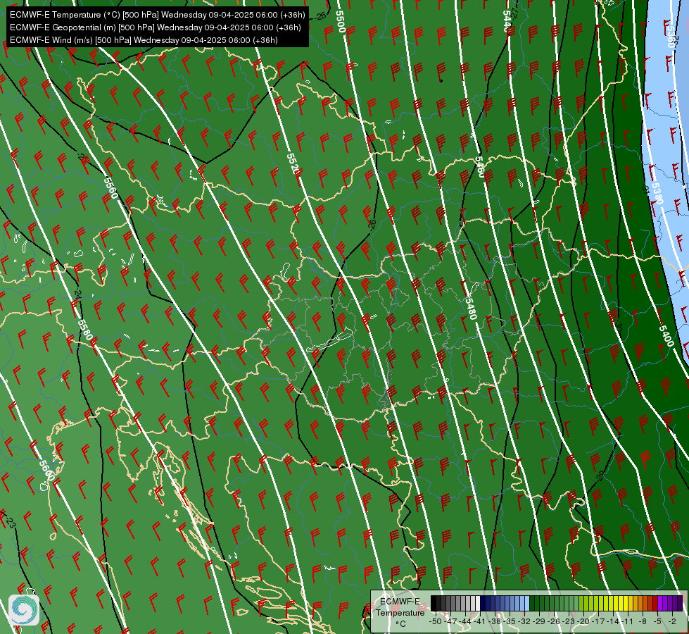Image resolution: width=689 pixels, height=634 pixels.
Task: Click the -14 legend scale value
Action: click(613, 621)
